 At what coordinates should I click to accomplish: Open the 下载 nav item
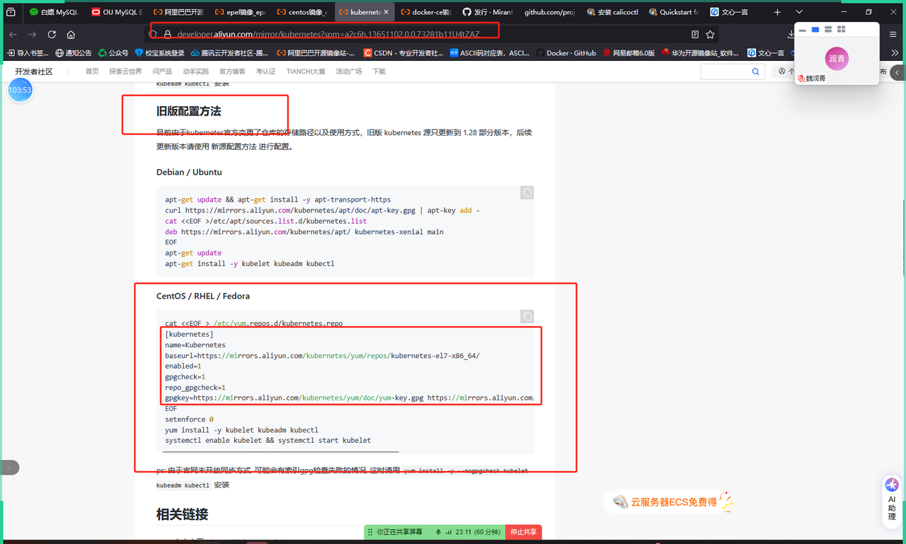(379, 71)
